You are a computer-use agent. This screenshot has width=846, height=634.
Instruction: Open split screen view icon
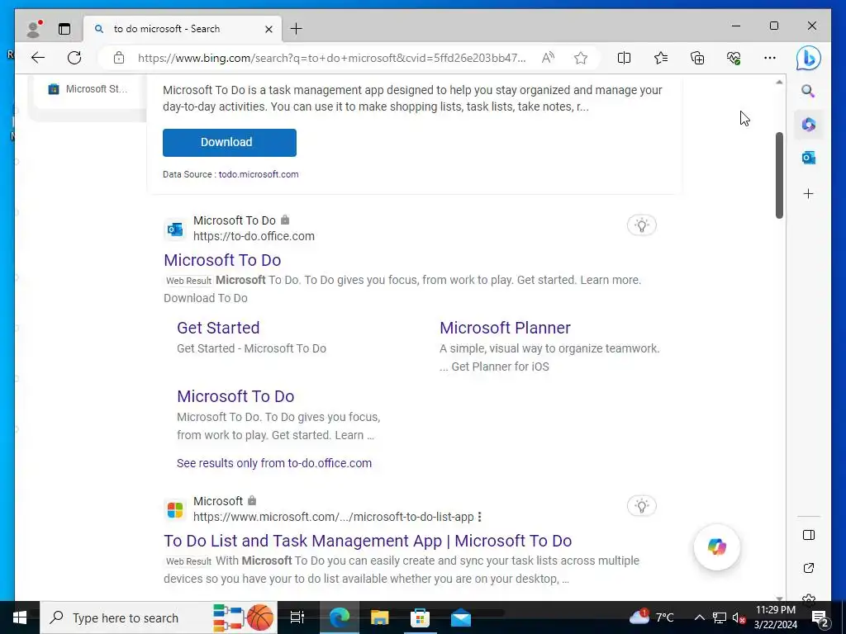point(624,58)
